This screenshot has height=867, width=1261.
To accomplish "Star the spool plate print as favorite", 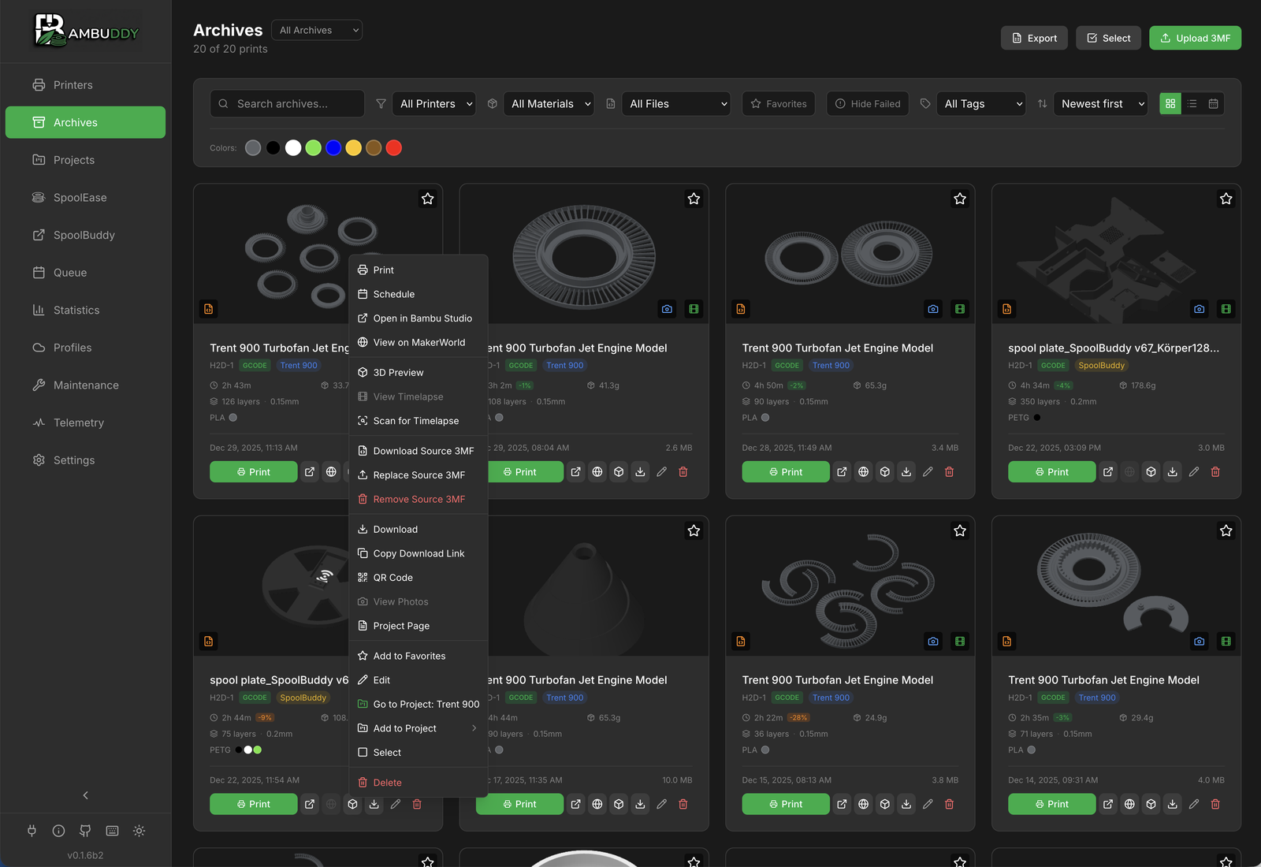I will pyautogui.click(x=1226, y=199).
